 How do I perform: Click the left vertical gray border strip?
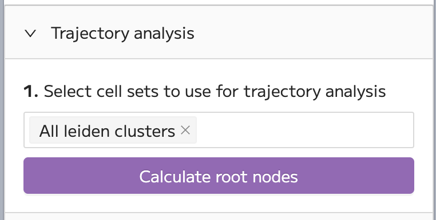2,110
